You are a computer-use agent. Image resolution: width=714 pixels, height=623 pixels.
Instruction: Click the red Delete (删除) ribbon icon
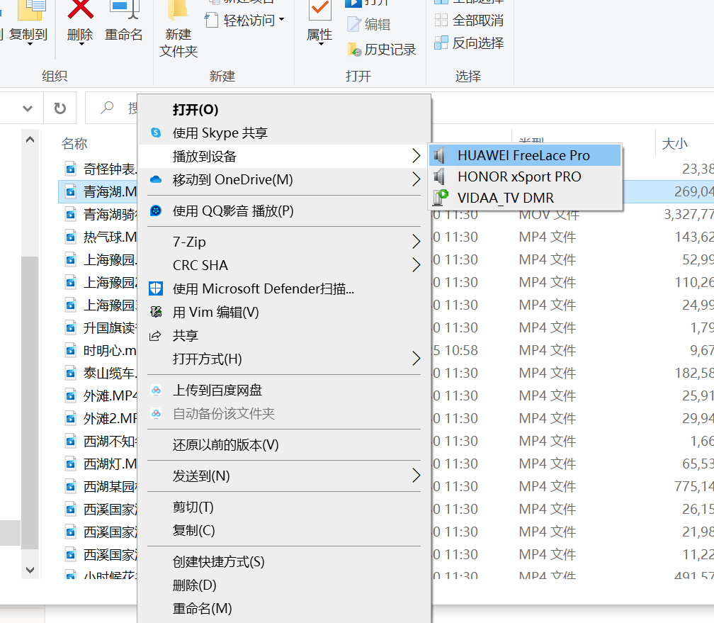tap(80, 9)
